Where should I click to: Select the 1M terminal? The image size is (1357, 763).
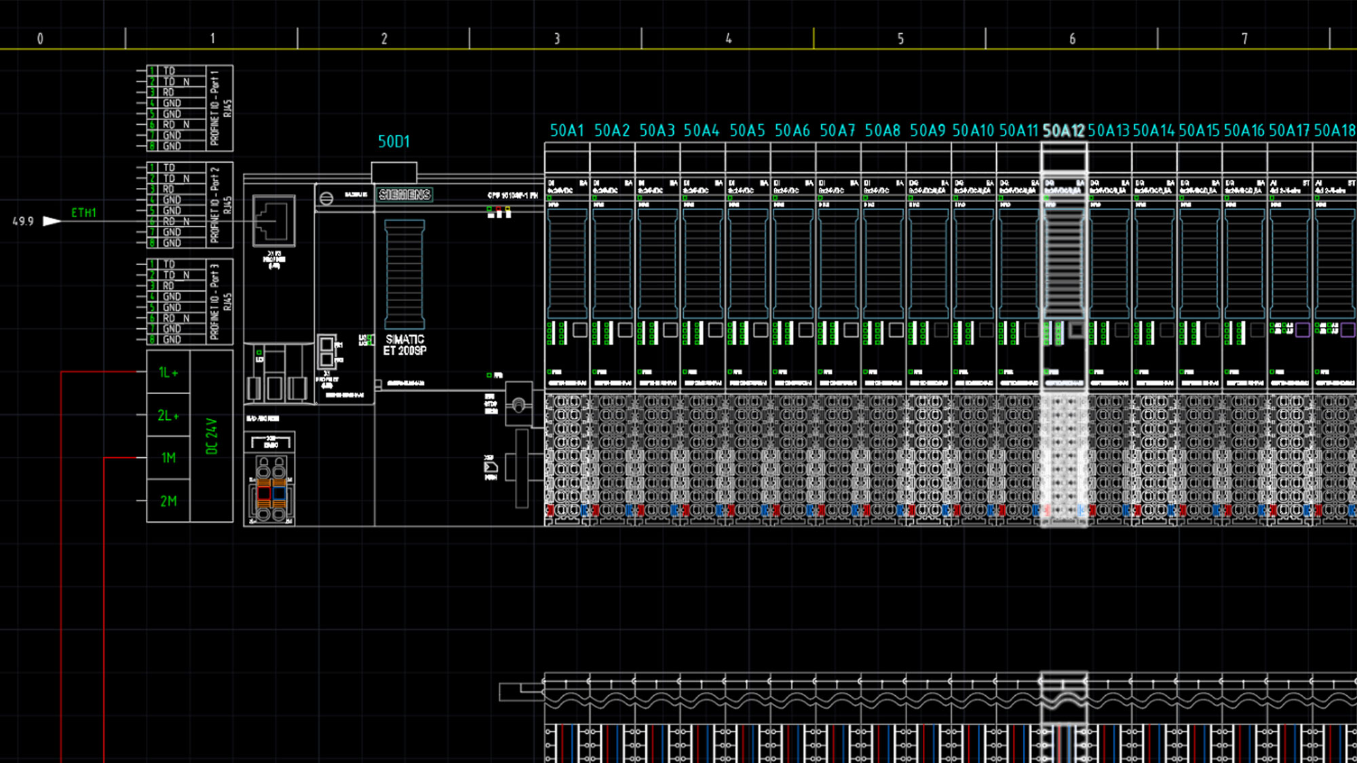[x=168, y=458]
